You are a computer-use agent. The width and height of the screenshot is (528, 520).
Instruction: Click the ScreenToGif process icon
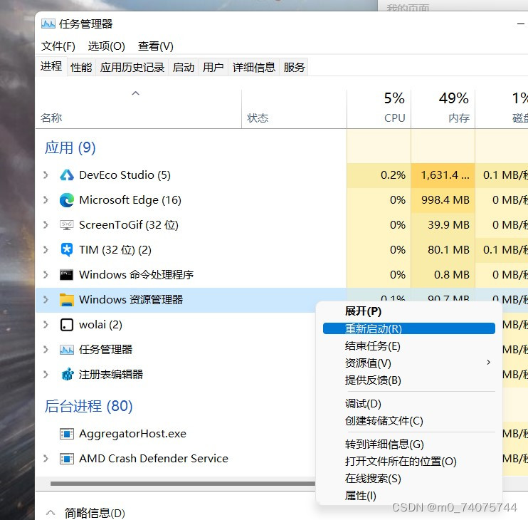(67, 225)
